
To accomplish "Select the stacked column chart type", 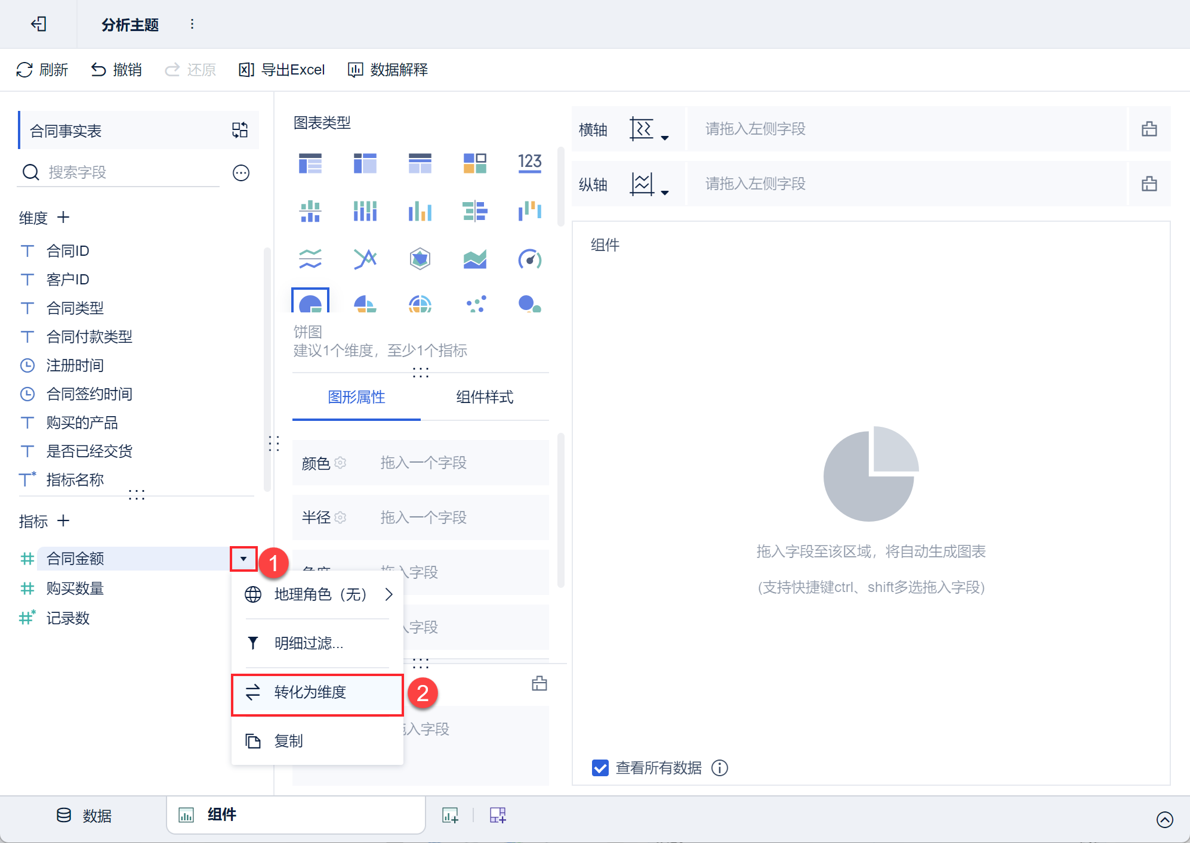I will pos(310,211).
